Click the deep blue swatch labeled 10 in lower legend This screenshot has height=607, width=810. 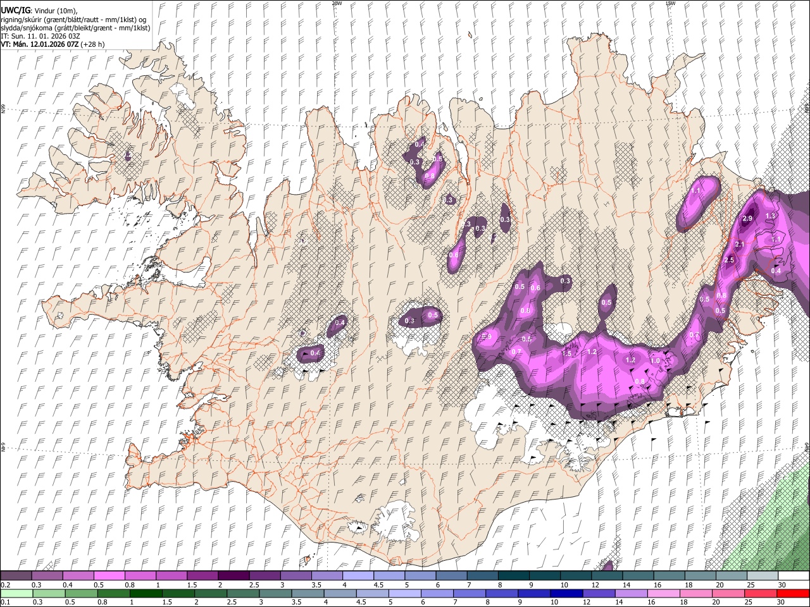coord(566,593)
